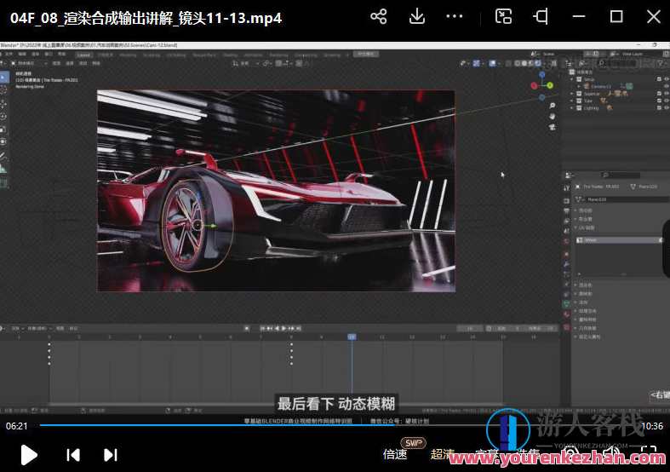This screenshot has width=670, height=472.
Task: Click the red X axis gizmo ball
Action: click(x=534, y=85)
